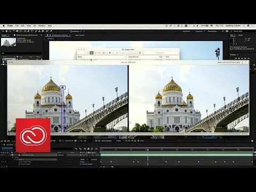The image size is (256, 192).
Task: Switch to the Project panel tab
Action: click(x=4, y=35)
